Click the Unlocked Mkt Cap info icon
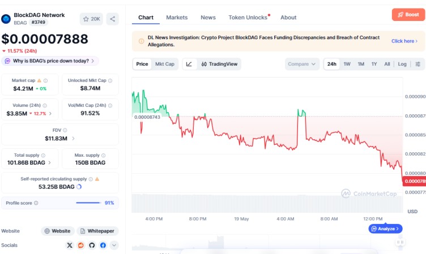The height and width of the screenshot is (254, 426). (x=110, y=80)
